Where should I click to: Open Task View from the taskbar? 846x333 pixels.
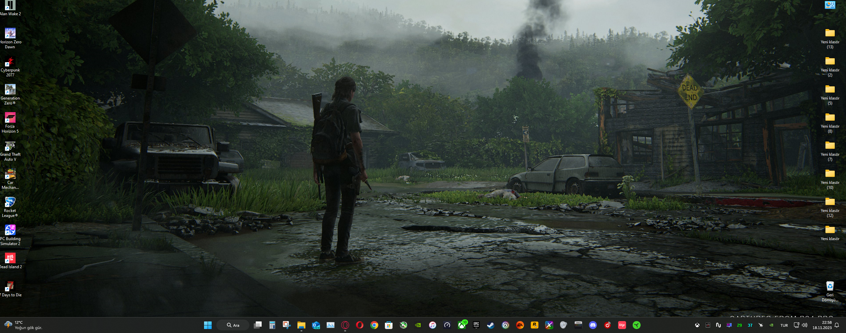point(258,325)
